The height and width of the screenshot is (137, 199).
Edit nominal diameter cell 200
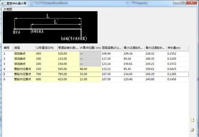coord(46,59)
